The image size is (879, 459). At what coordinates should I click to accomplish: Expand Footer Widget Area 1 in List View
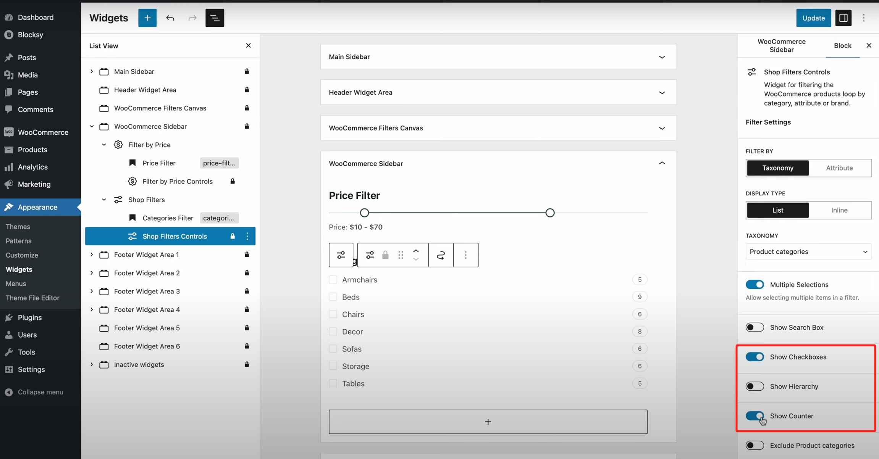[x=92, y=254]
